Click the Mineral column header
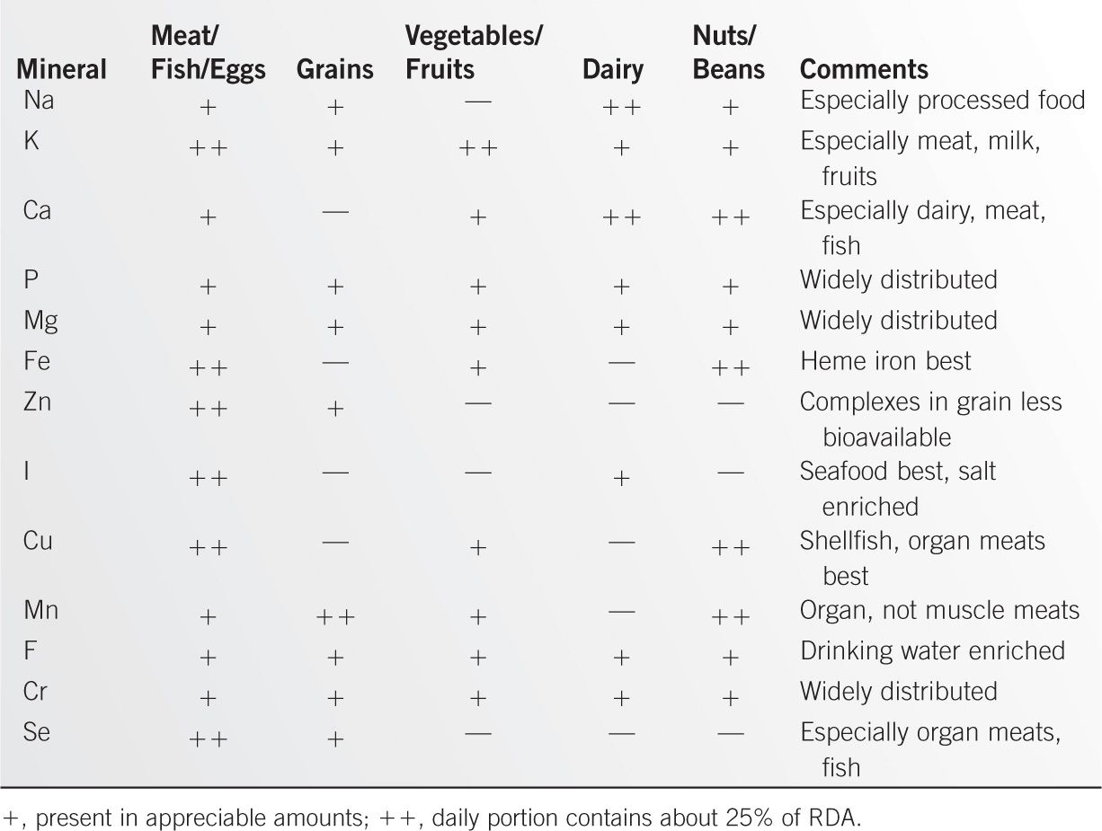The height and width of the screenshot is (831, 1102). [61, 69]
